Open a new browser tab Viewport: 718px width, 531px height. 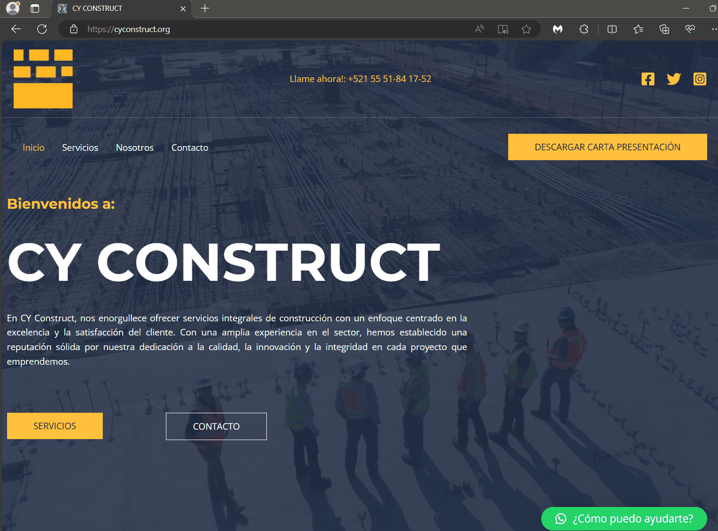tap(205, 8)
